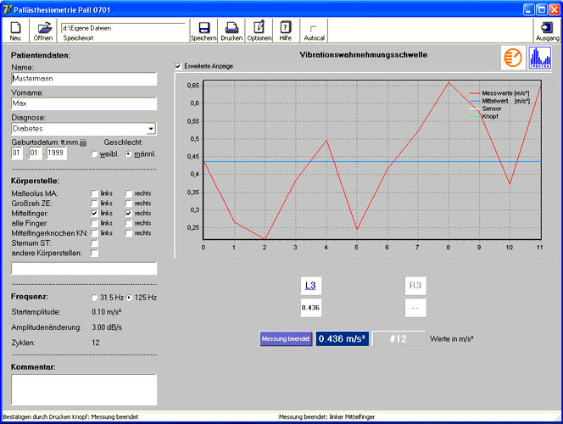Toggle the Autocal checkbox
The image size is (563, 424).
coord(314,28)
